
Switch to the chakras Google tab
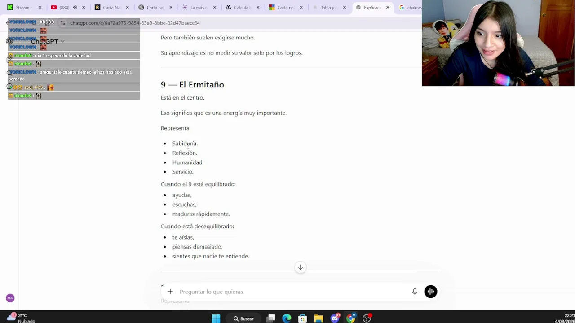click(x=410, y=7)
